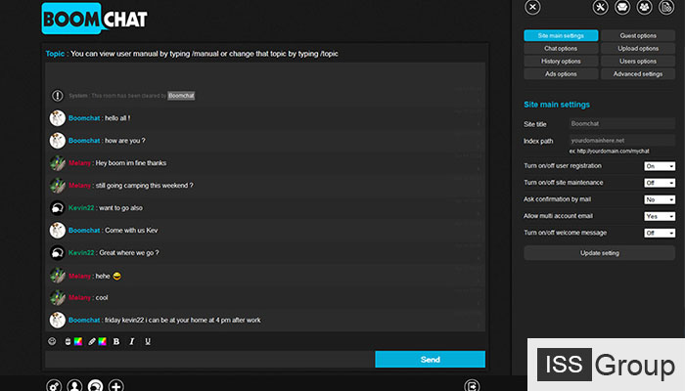685x391 pixels.
Task: Click the Kevin22 username in 'Great where we go ?'
Action: [x=81, y=253]
